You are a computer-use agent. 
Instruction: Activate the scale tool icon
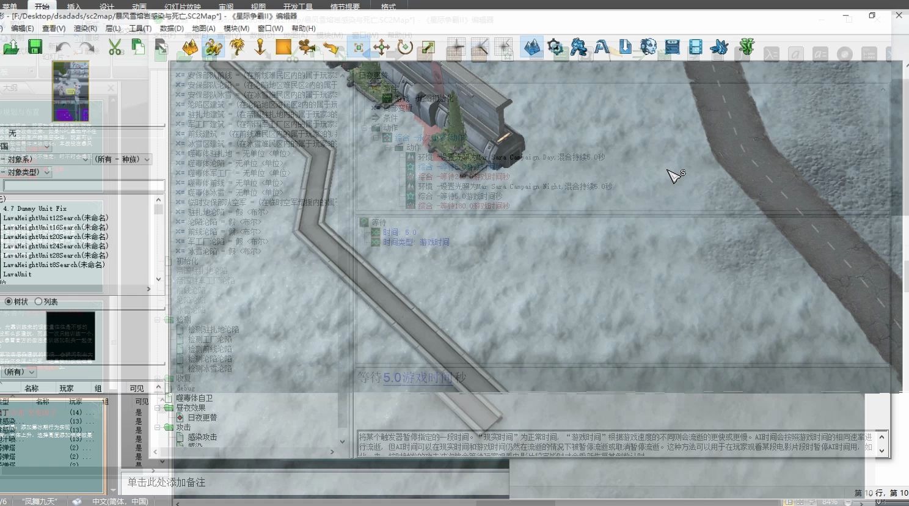coord(428,47)
